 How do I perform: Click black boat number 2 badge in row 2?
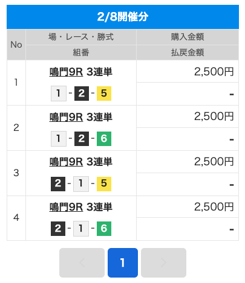coord(82,139)
